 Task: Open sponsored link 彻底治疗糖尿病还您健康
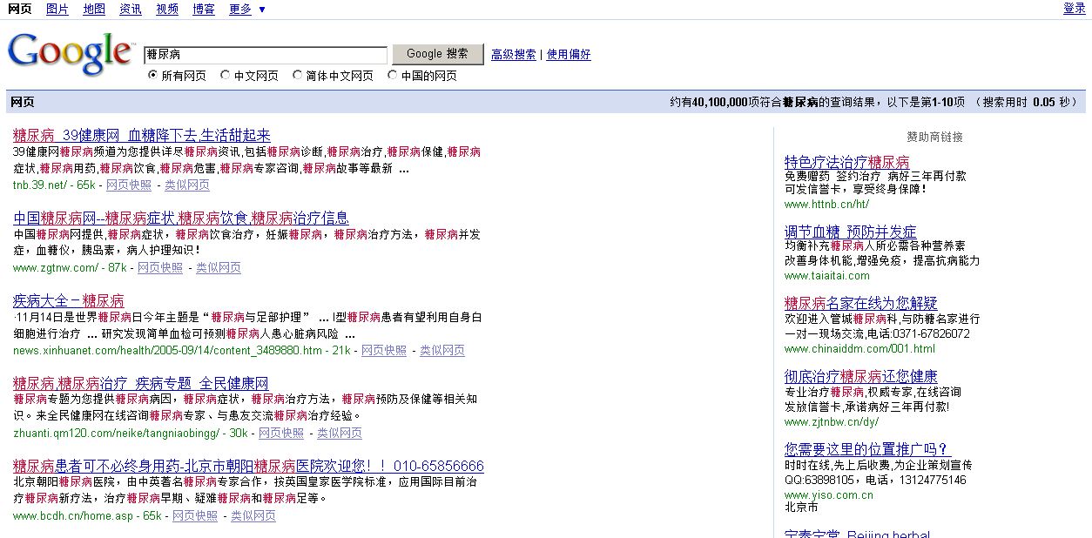tap(861, 376)
